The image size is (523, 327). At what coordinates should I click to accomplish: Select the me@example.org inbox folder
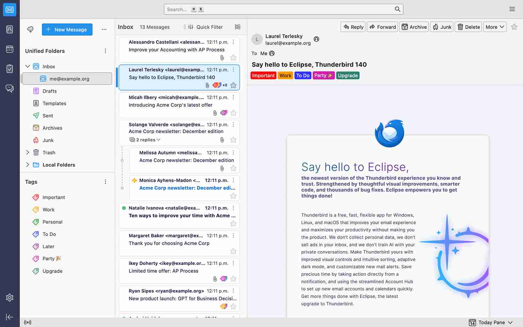pyautogui.click(x=67, y=79)
